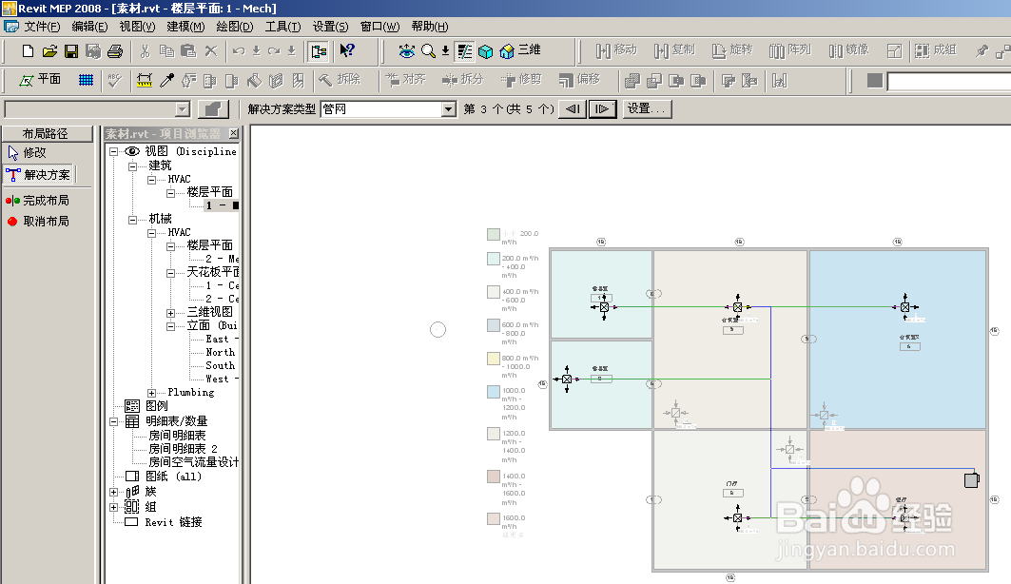Collapse the 机械 tree node
1011x584 pixels.
(x=133, y=219)
